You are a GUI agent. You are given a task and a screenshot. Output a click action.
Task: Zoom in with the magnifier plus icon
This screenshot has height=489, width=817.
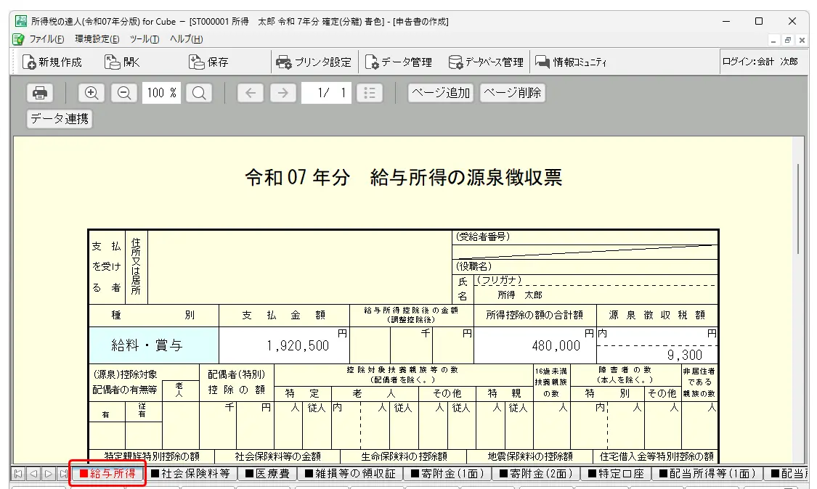(92, 93)
